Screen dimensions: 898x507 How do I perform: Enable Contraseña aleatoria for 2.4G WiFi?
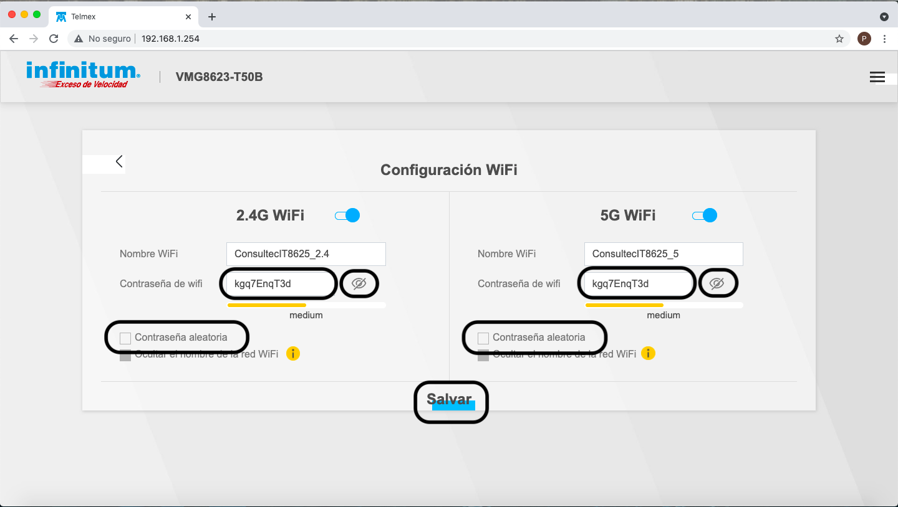pyautogui.click(x=125, y=338)
